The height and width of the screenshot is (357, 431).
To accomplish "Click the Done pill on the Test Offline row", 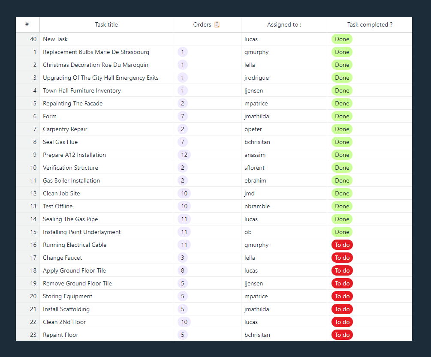I will coord(342,206).
